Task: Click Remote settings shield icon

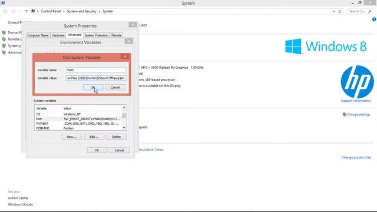Action: tap(4, 39)
